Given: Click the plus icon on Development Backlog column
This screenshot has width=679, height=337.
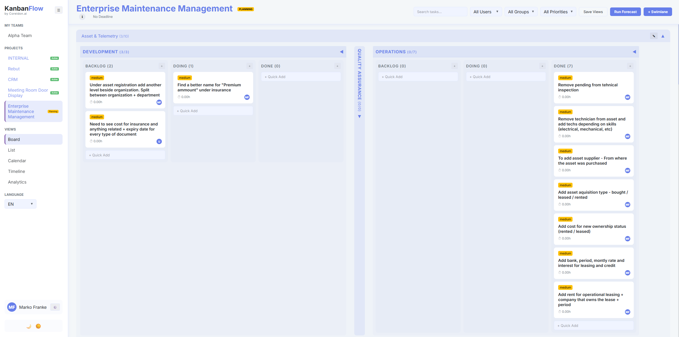Looking at the screenshot, I should click(x=162, y=66).
